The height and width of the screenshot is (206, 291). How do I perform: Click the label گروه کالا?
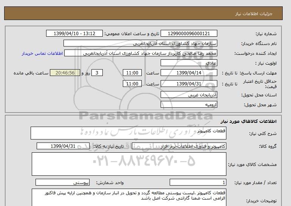pyautogui.click(x=268, y=146)
